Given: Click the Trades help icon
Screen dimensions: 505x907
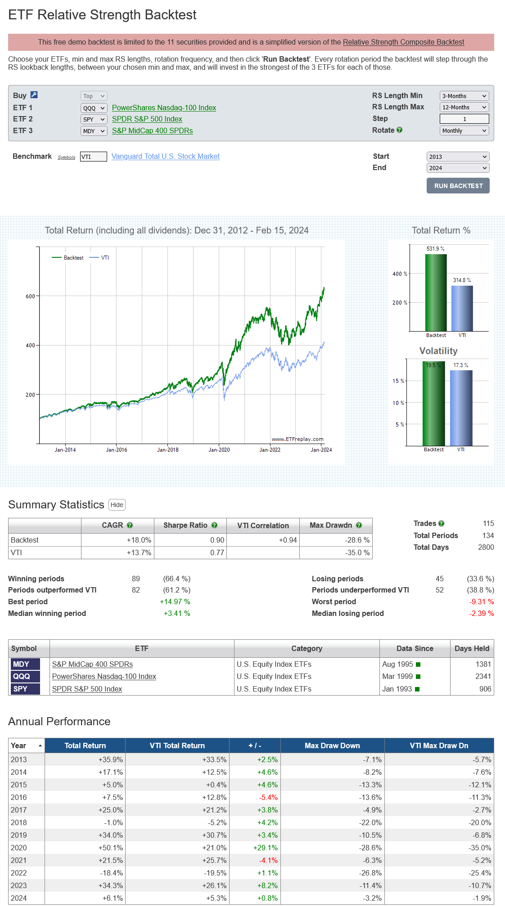Looking at the screenshot, I should [x=441, y=523].
